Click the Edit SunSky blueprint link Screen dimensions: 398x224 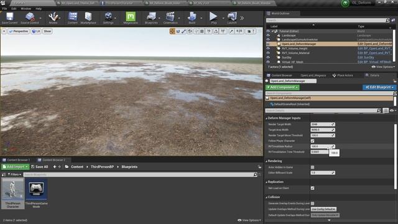coord(366,58)
